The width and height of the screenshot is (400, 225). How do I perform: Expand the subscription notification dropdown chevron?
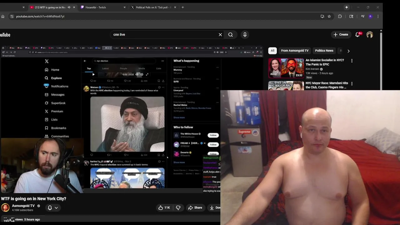point(56,207)
